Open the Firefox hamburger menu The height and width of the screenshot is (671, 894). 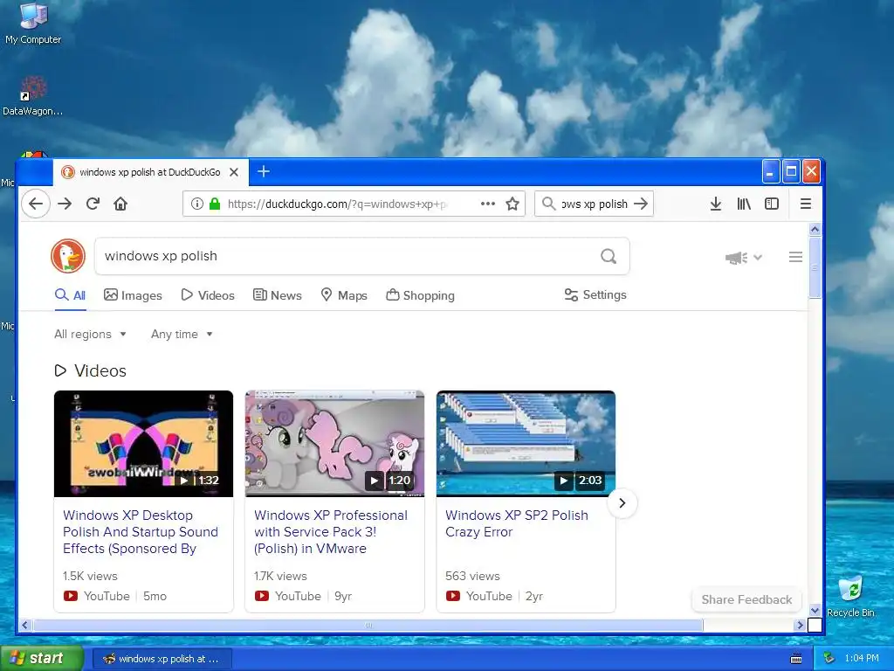(x=806, y=204)
